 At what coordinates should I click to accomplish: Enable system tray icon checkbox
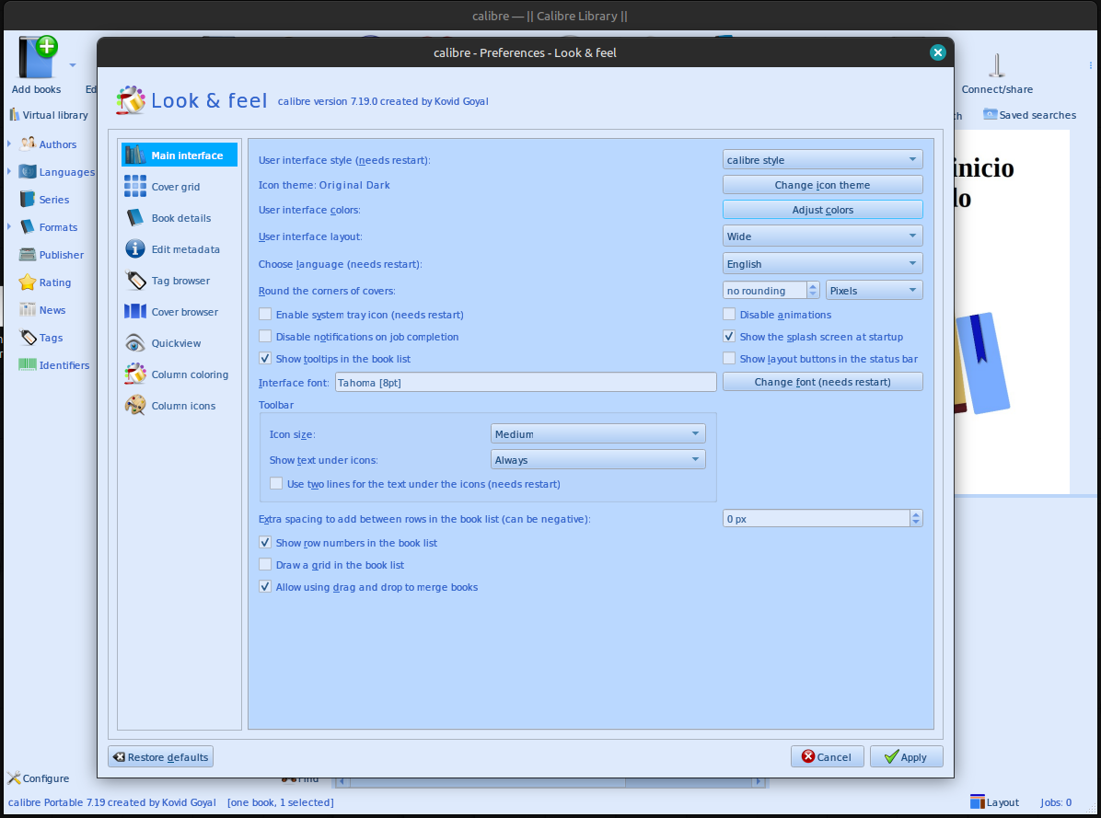[x=265, y=315]
